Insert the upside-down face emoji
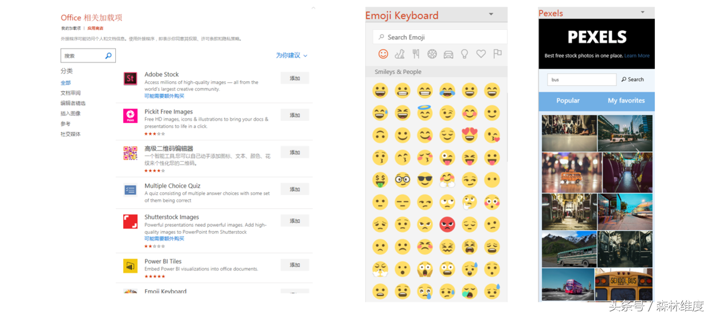 pos(380,135)
